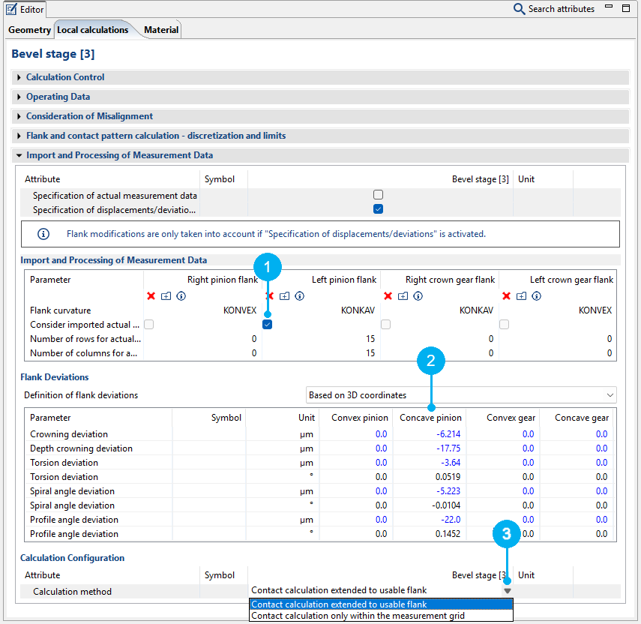
Task: Click Search attributes text
Action: (x=562, y=9)
